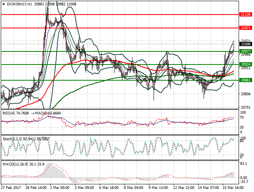The height and width of the screenshot is (192, 254).
Task: Click the black 21008 current price label
Action: click(246, 44)
